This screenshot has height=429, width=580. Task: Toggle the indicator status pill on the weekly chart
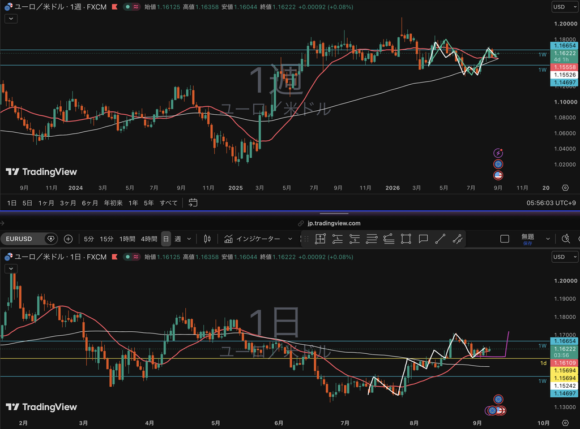coord(131,7)
